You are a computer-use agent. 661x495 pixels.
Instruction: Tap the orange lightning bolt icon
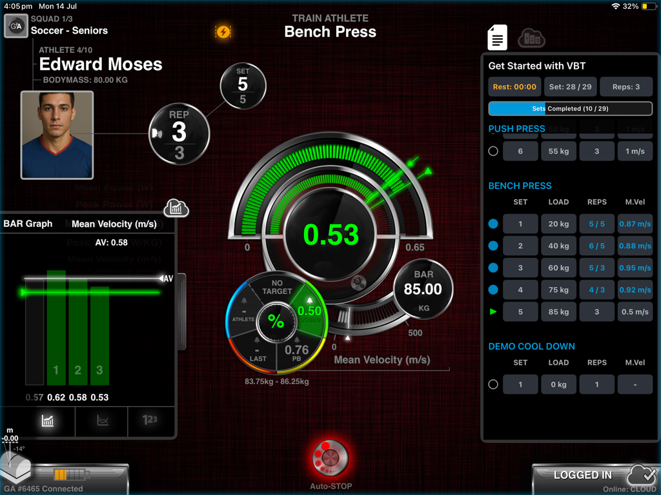tap(223, 31)
